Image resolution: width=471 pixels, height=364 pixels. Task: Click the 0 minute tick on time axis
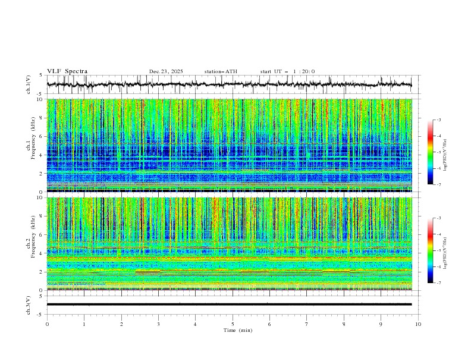pos(47,324)
